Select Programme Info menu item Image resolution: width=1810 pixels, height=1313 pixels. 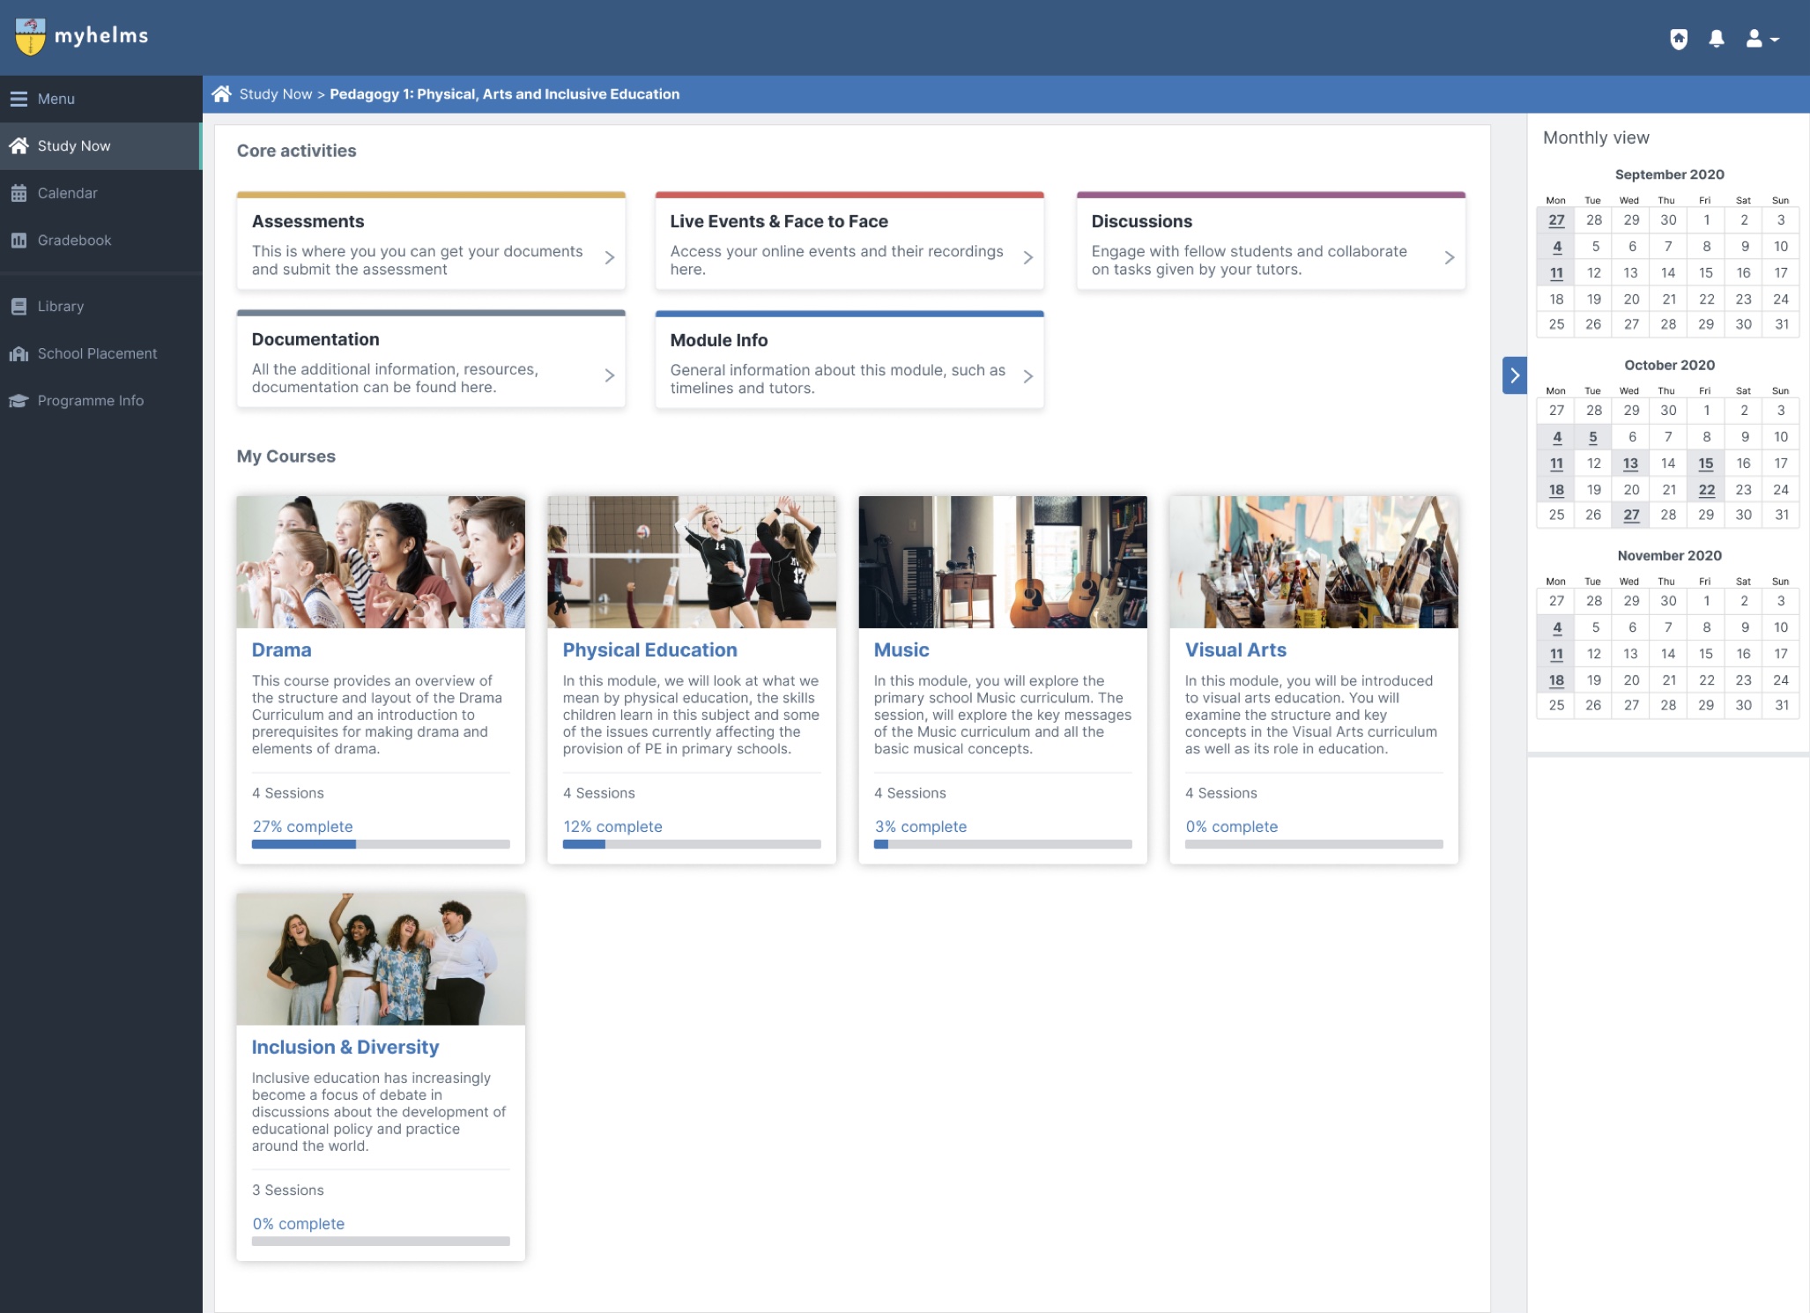point(90,400)
